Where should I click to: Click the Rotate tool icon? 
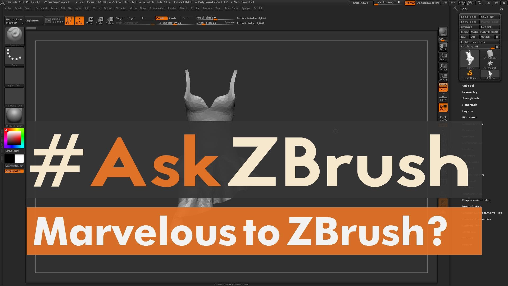[x=109, y=20]
